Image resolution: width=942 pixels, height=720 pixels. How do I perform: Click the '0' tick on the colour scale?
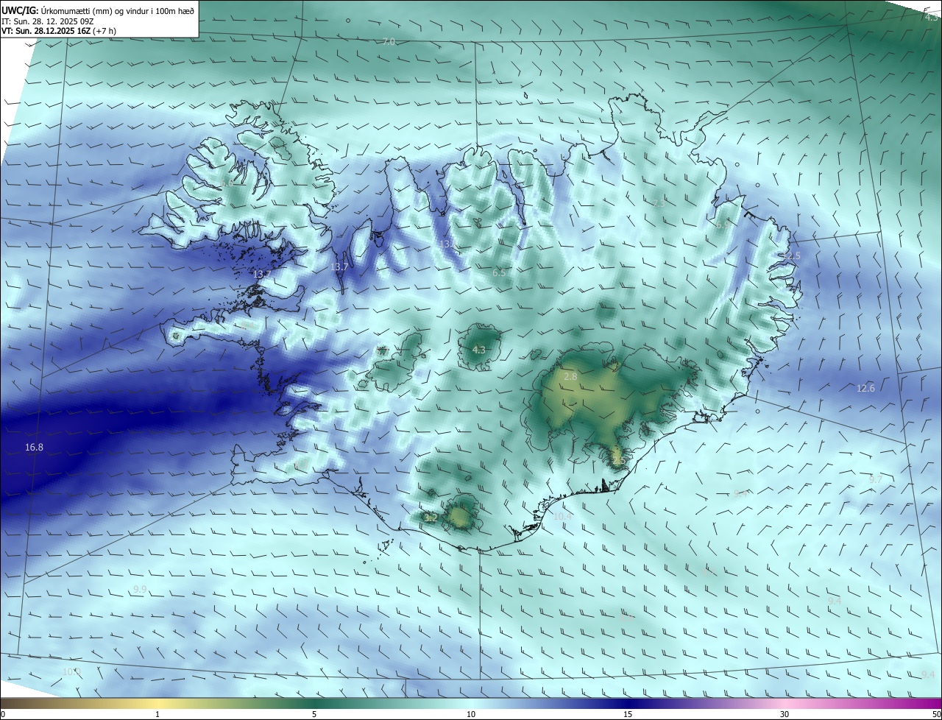pos(3,714)
